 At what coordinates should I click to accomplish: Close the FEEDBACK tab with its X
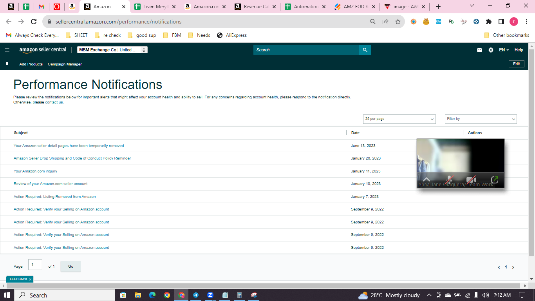[30, 279]
